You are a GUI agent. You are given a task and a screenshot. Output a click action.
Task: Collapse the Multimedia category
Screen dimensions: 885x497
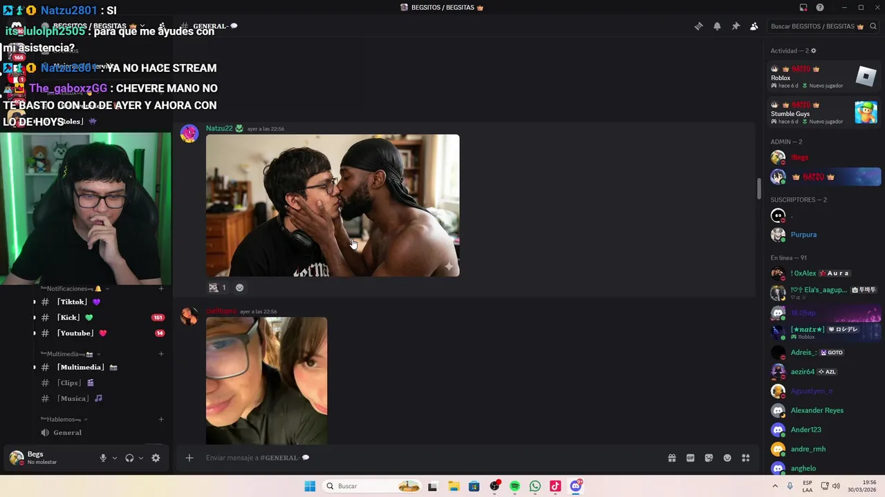pos(71,354)
